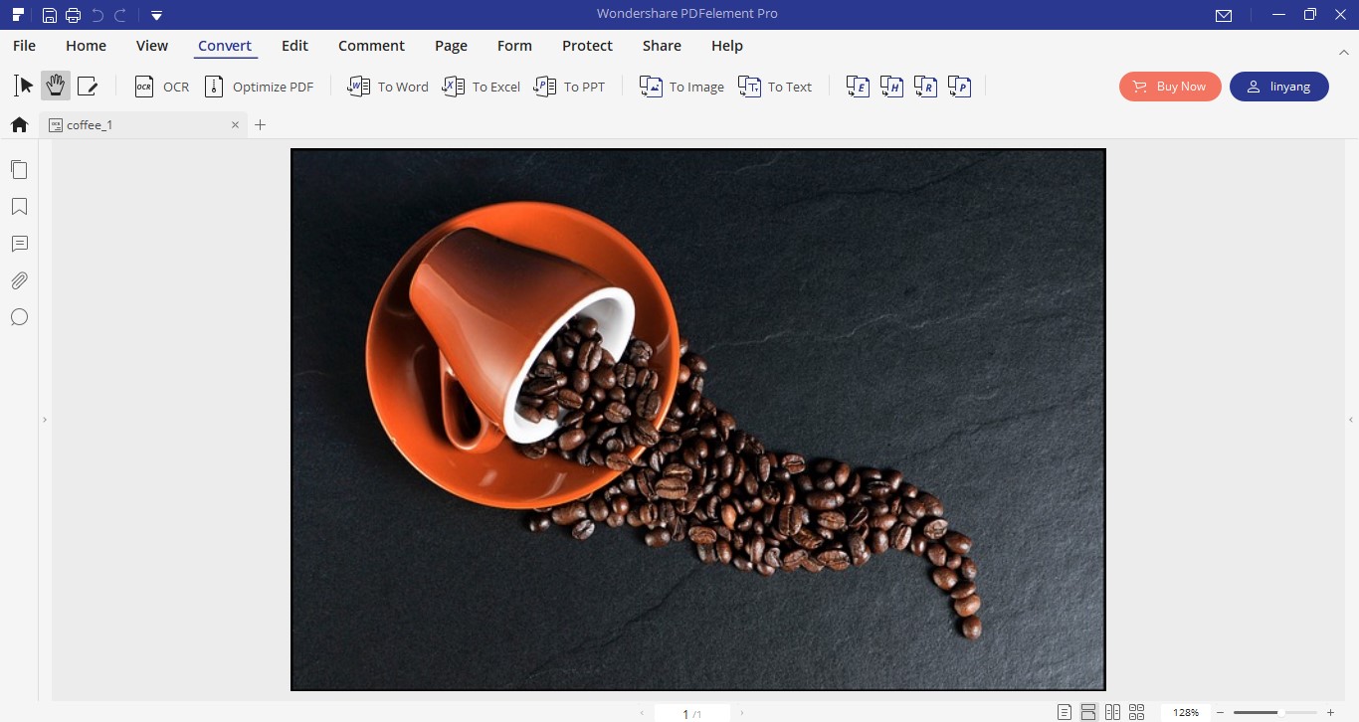Open the comments panel in the sidebar
Image resolution: width=1359 pixels, height=722 pixels.
19,244
